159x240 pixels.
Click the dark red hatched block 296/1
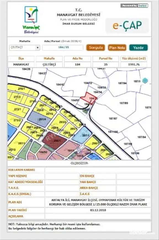click(54, 140)
